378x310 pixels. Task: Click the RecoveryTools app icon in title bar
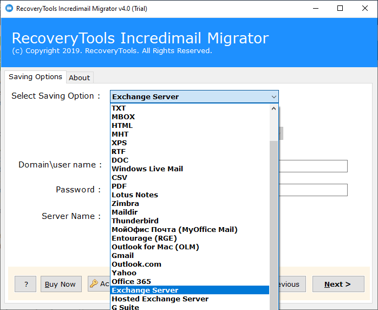[9, 9]
